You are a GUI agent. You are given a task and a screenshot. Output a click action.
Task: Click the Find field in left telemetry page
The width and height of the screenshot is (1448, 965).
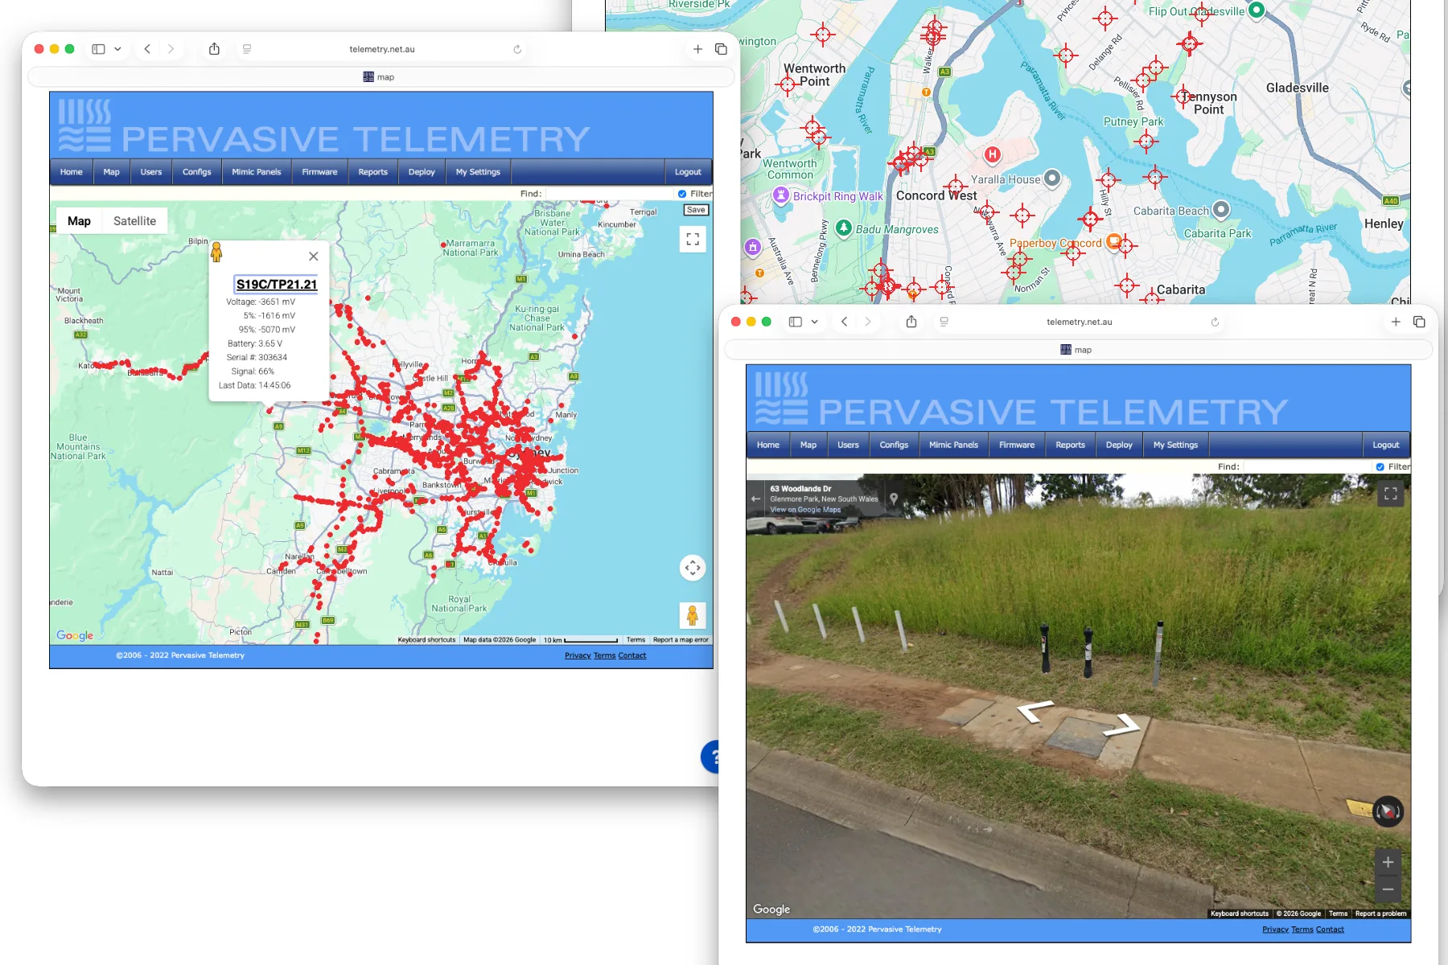click(x=609, y=194)
